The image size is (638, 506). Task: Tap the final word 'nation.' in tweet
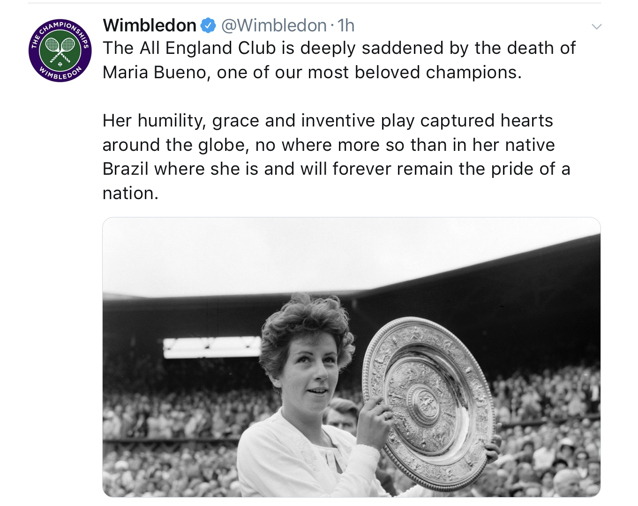click(130, 193)
